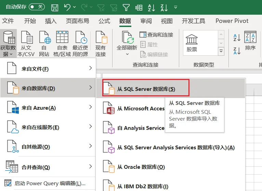Expand the 全部刷新 dropdown arrow

coord(127,54)
